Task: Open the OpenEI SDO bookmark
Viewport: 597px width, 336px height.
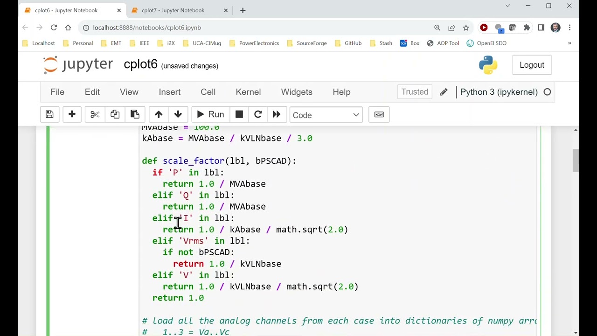Action: click(x=486, y=43)
